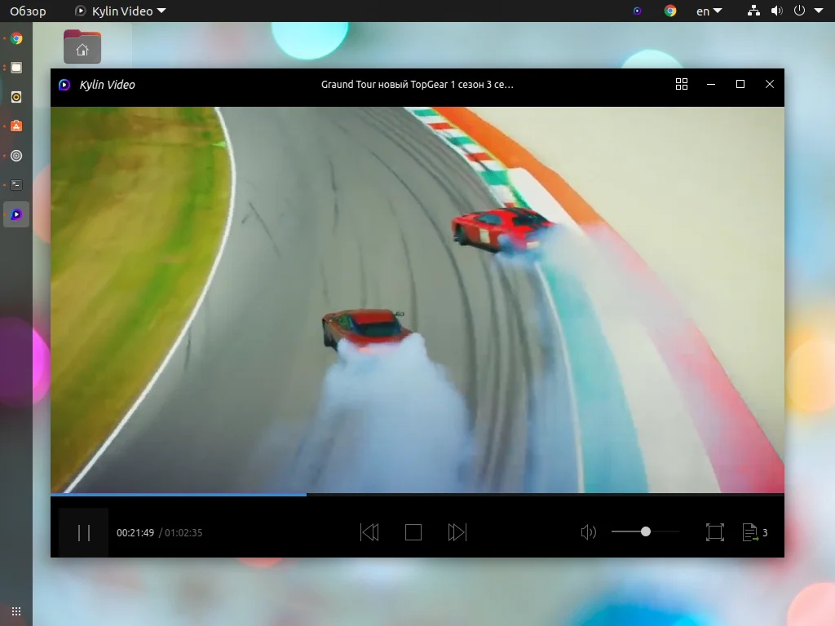Open Files app from the dock
The image size is (835, 626).
pyautogui.click(x=16, y=68)
